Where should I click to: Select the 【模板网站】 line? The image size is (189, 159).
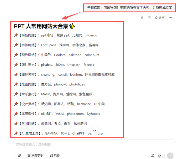[x=56, y=35]
